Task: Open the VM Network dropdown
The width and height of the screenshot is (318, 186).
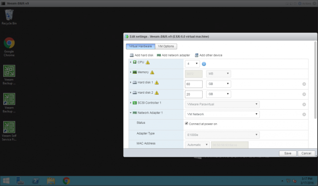Action: click(222, 114)
